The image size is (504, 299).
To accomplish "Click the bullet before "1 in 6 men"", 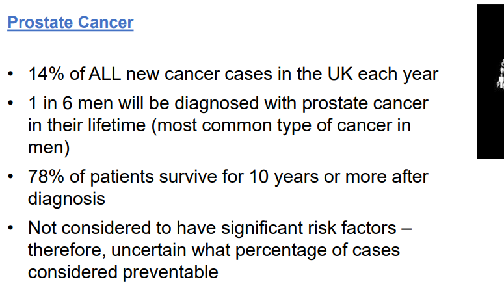I will (10, 104).
